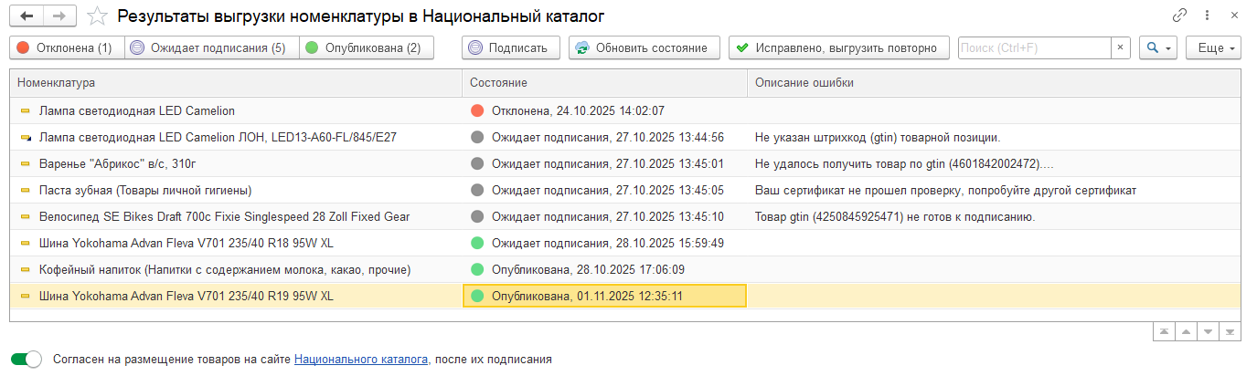Image resolution: width=1257 pixels, height=376 pixels.
Task: Click the "Подписать" button
Action: click(510, 48)
